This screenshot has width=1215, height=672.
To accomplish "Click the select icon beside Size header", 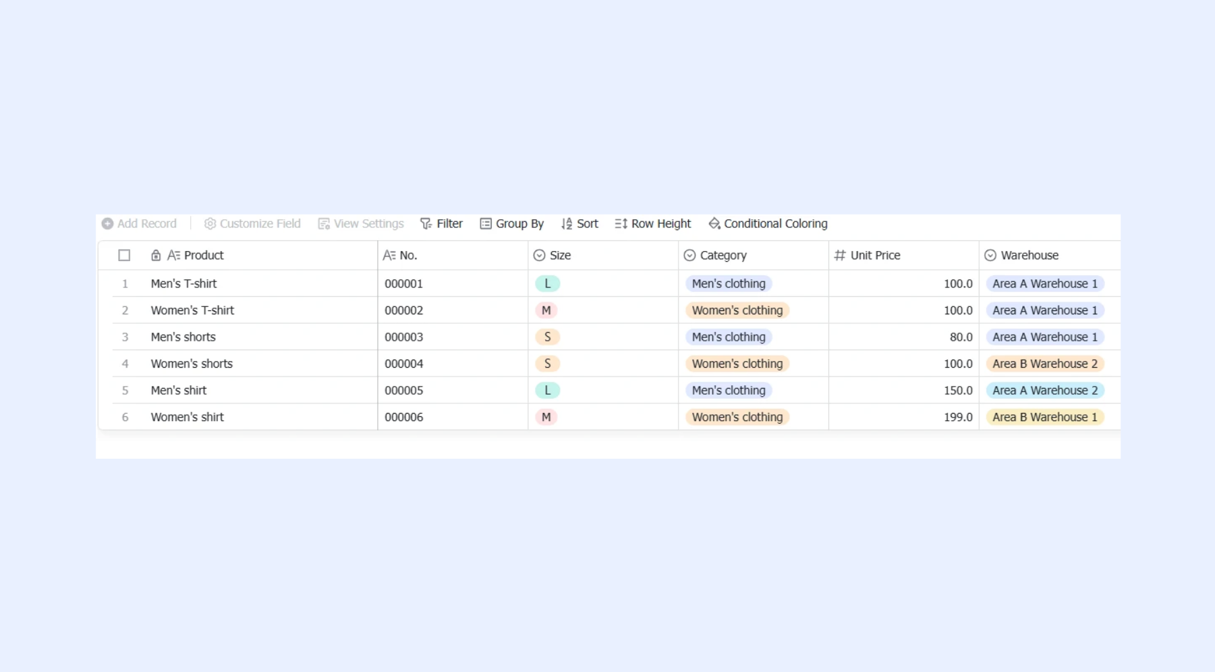I will pyautogui.click(x=539, y=255).
